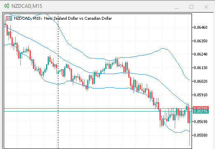The image size is (215, 149).
Task: Click the 0.85910 price scale label
Action: [x=201, y=95]
